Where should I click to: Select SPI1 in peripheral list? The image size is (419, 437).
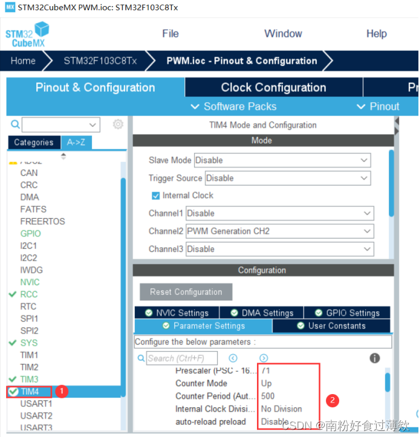tap(29, 319)
